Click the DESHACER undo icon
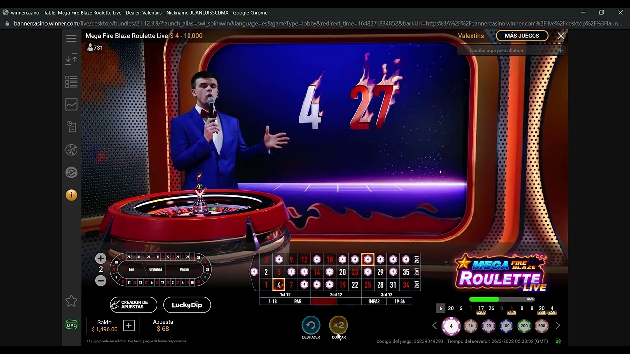The height and width of the screenshot is (354, 630). pos(311,325)
